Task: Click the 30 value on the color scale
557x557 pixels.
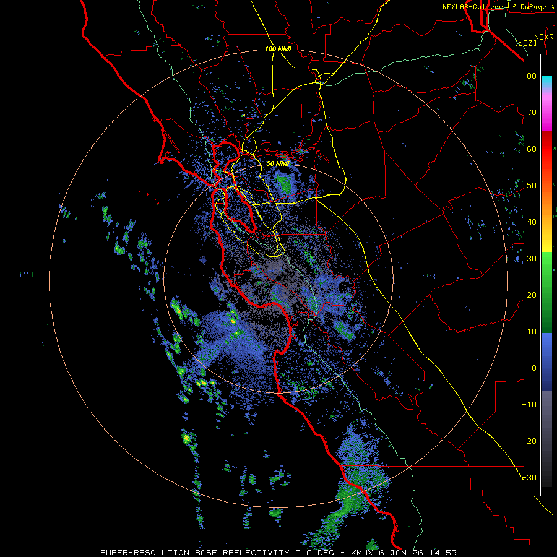Action: 532,258
